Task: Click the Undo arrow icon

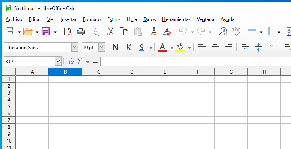Action: (x=183, y=31)
